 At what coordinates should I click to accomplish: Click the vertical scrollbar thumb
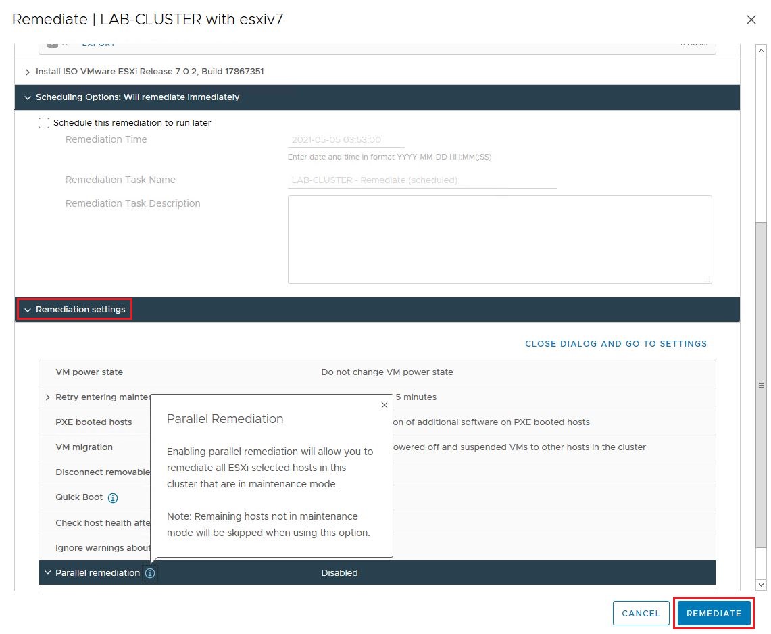pyautogui.click(x=761, y=384)
